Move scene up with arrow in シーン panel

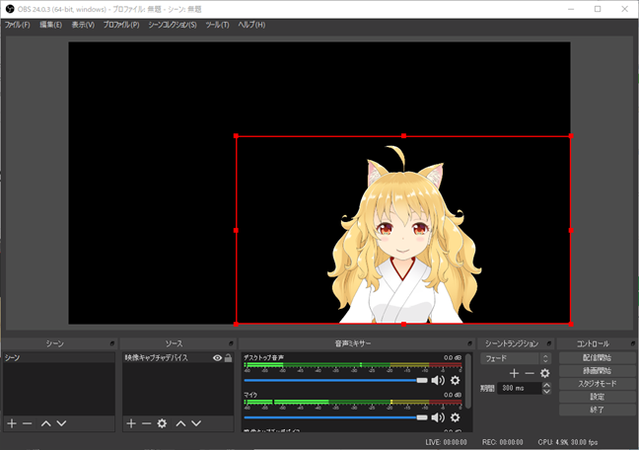(45, 423)
